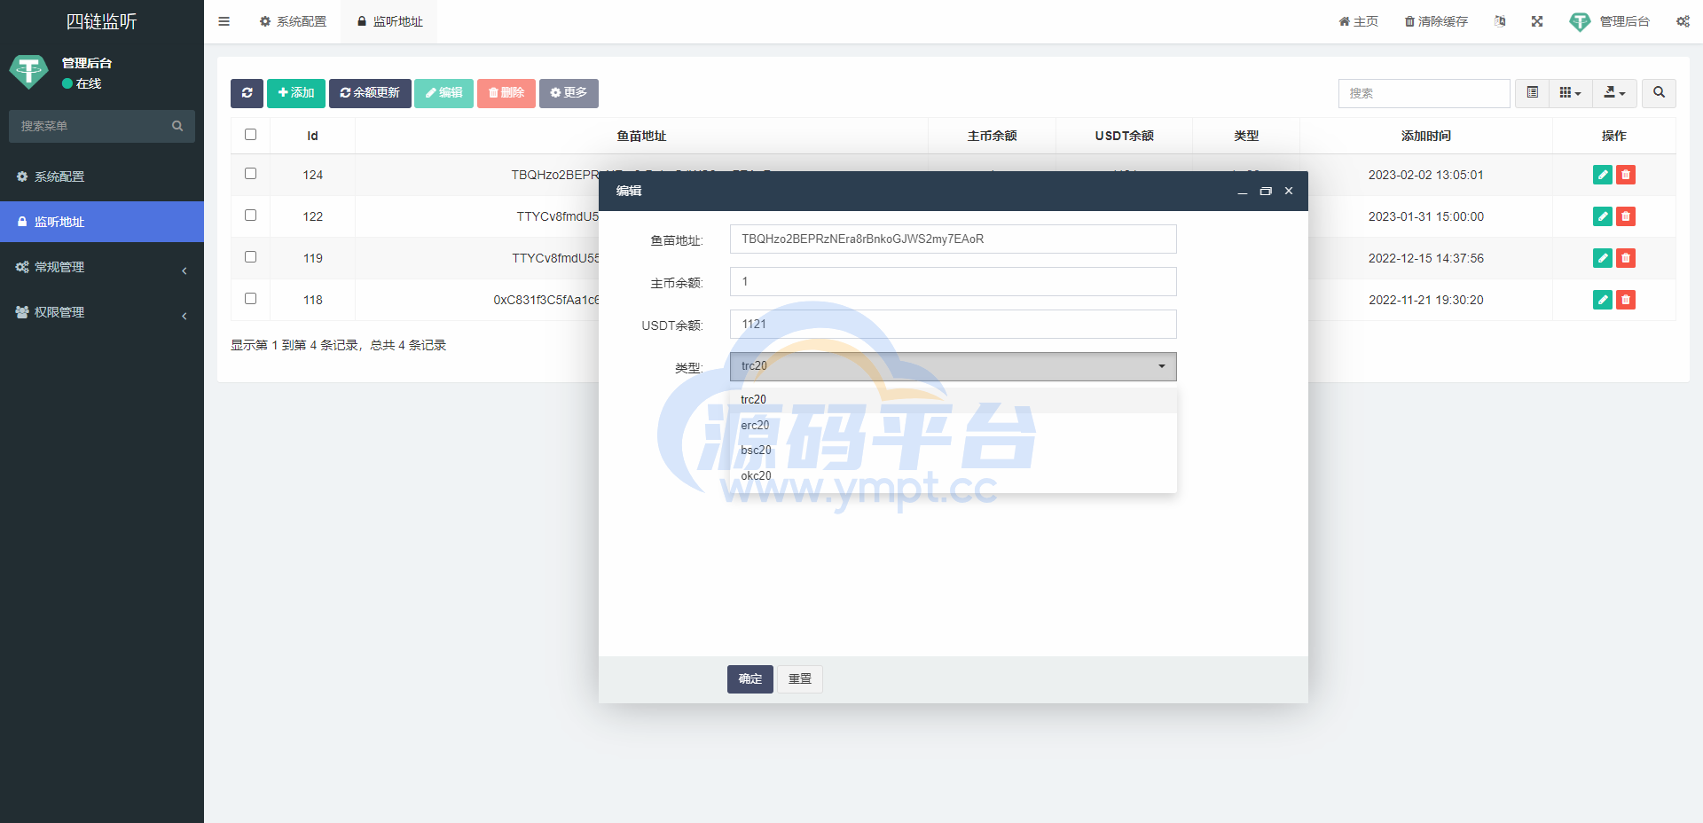Screen dimensions: 1703x823
Task: Click 清除缓存 in the top bar
Action: coord(1436,21)
